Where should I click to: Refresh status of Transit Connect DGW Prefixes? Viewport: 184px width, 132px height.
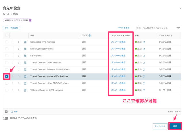point(144,63)
